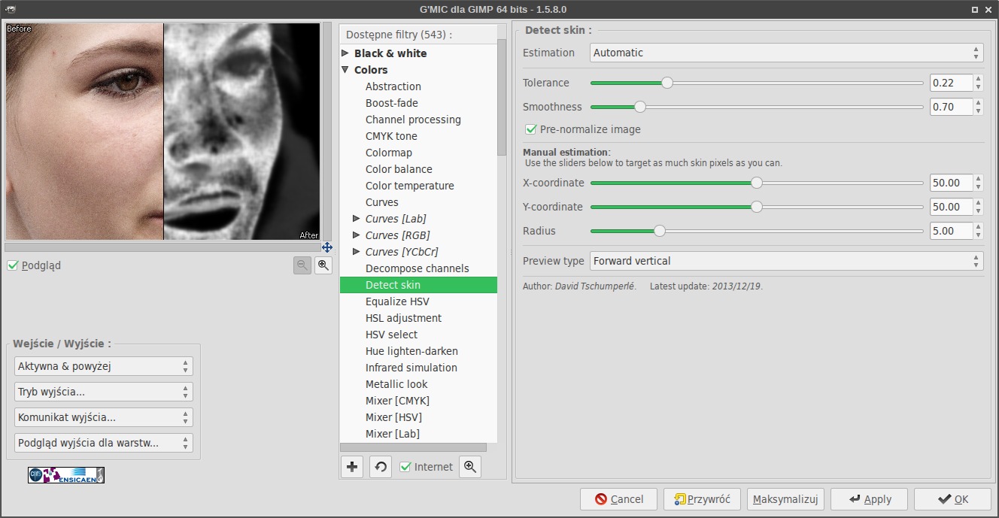Screen dimensions: 999x518
Task: Click the preview horizontal scrollbar
Action: (163, 247)
